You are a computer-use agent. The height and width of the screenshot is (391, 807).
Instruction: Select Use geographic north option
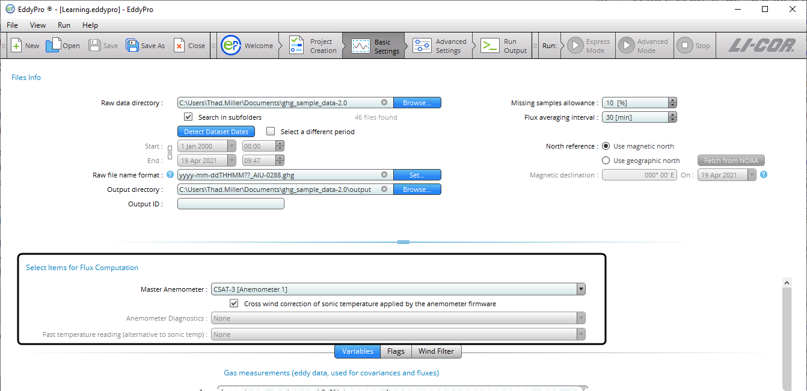coord(606,161)
